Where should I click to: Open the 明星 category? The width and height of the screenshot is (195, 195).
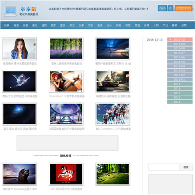click(128, 25)
